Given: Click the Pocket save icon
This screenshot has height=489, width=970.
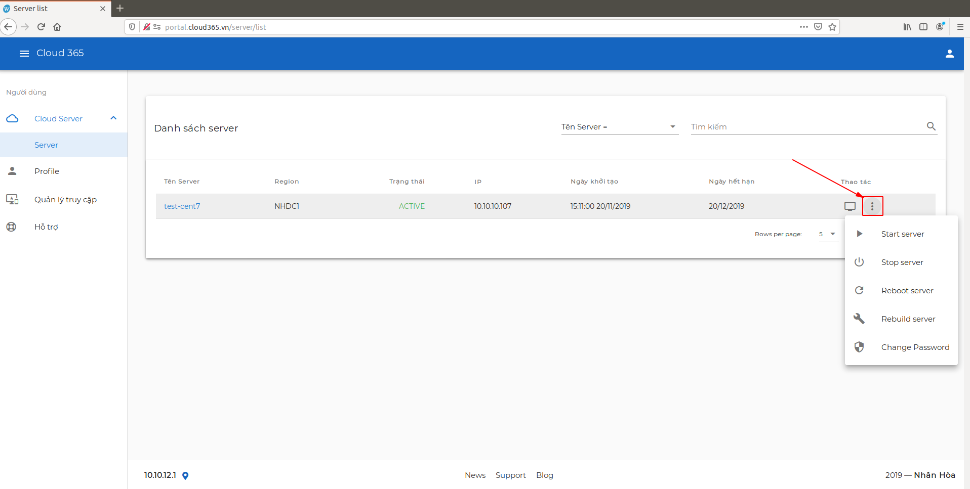Looking at the screenshot, I should pos(818,27).
